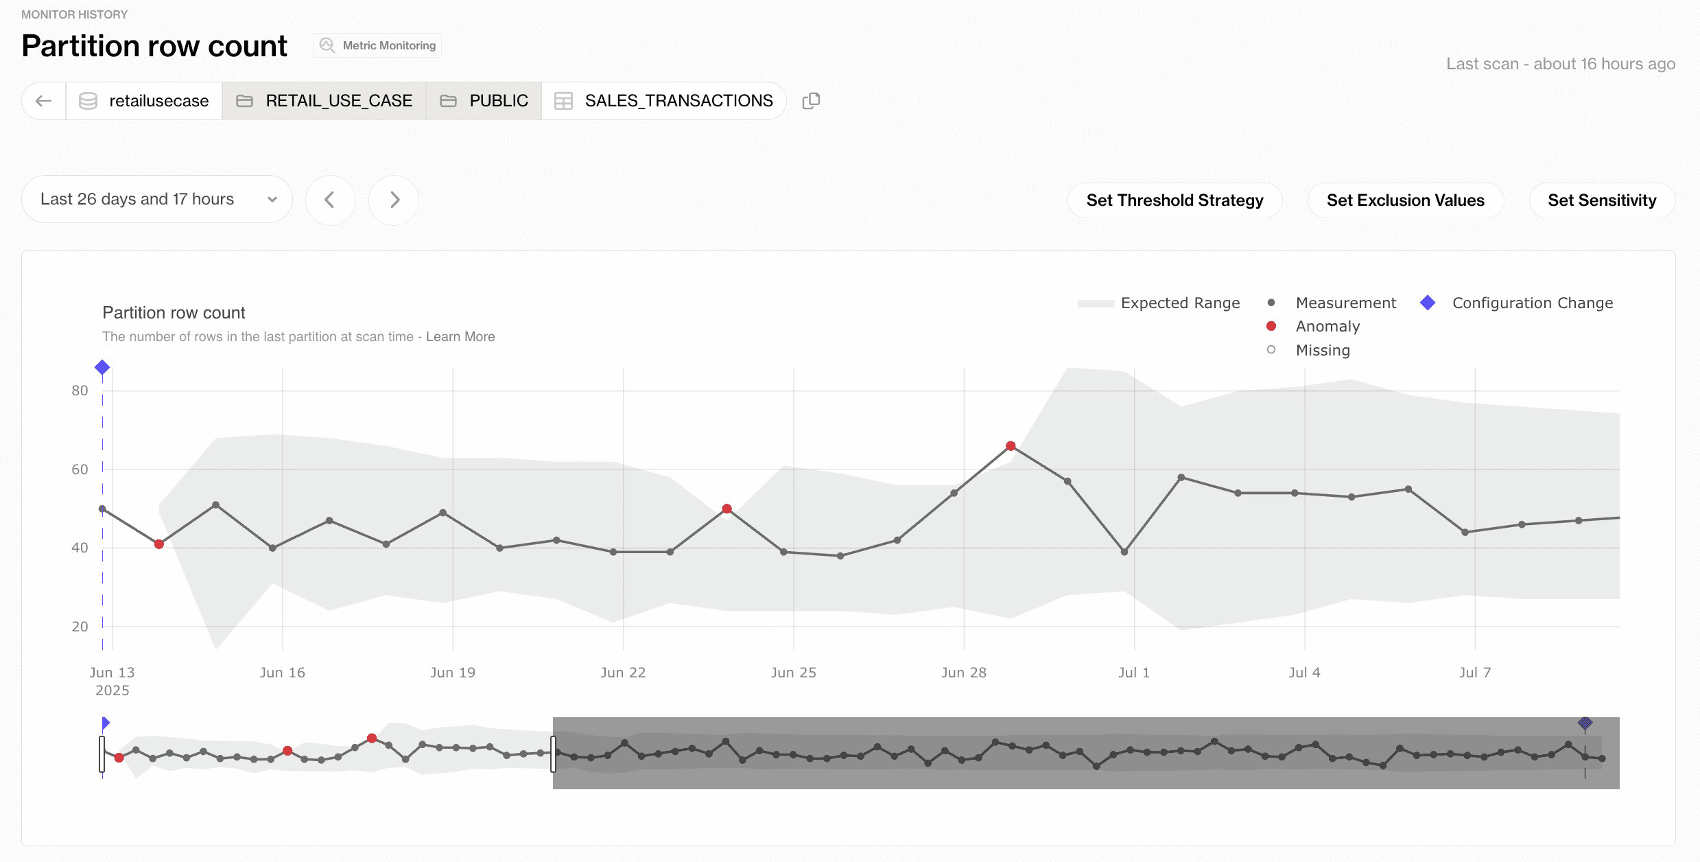1700x862 pixels.
Task: Open the retailusecase breadcrumb
Action: 144,101
